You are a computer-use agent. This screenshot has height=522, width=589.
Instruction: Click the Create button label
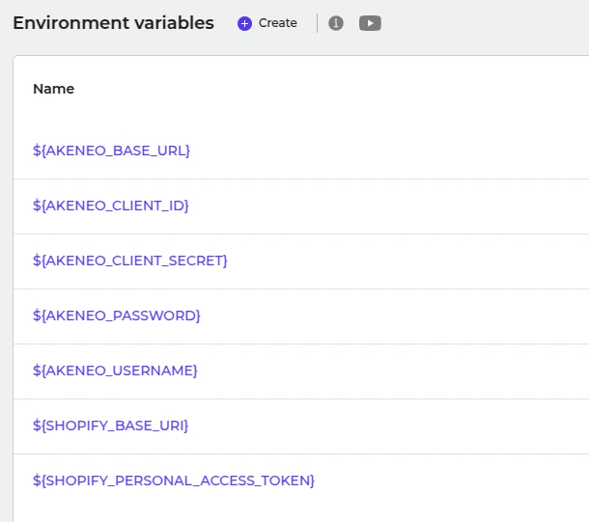coord(277,23)
